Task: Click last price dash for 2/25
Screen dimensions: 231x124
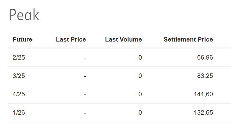Action: 85,57
